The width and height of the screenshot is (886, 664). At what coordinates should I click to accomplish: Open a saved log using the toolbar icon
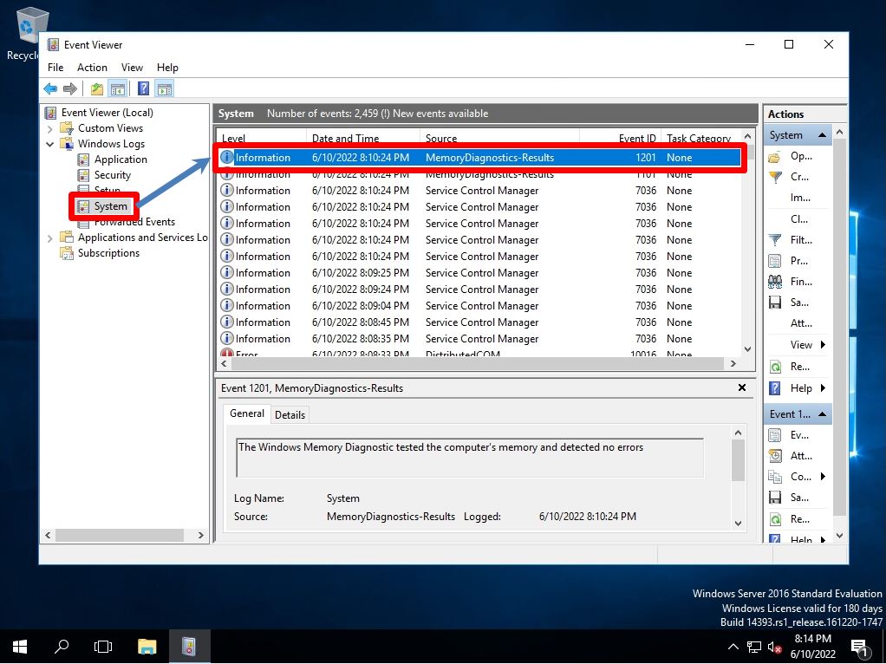click(x=96, y=88)
